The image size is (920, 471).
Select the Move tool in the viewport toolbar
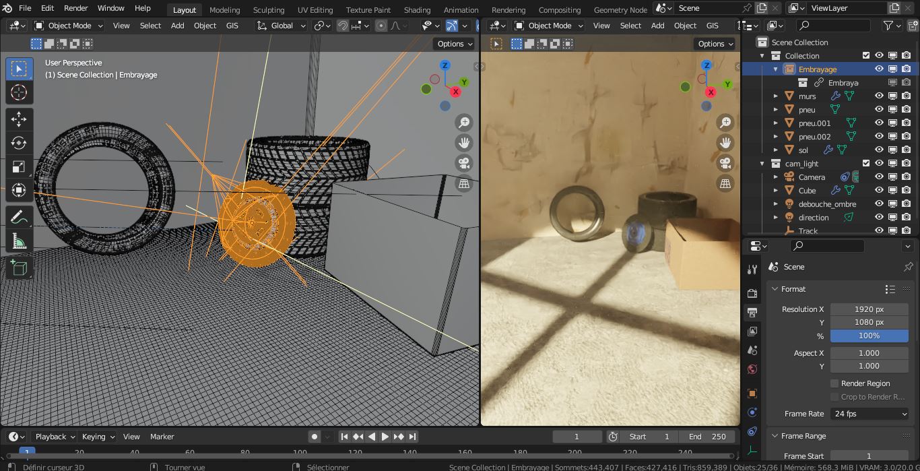click(x=19, y=119)
